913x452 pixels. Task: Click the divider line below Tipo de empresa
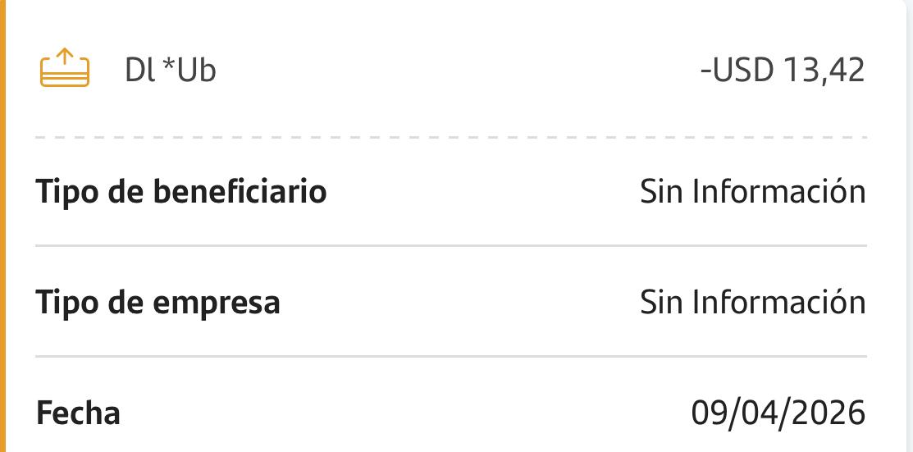451,356
